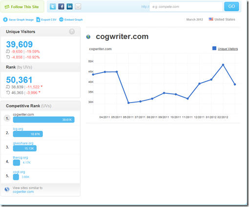Open the lcg.org competitor link
Image resolution: width=249 pixels, height=207 pixels.
coord(18,129)
